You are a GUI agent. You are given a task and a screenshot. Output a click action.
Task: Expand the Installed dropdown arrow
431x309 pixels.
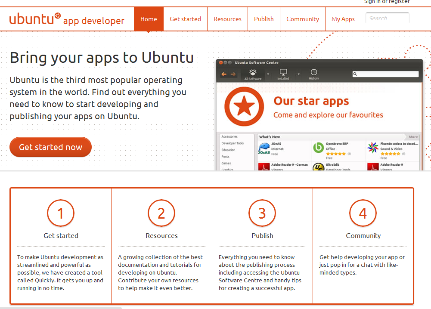(298, 74)
